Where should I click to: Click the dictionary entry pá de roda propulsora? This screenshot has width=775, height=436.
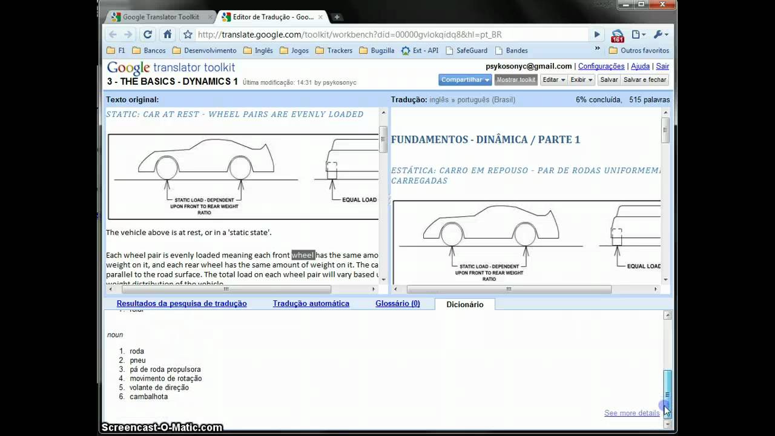pos(165,369)
